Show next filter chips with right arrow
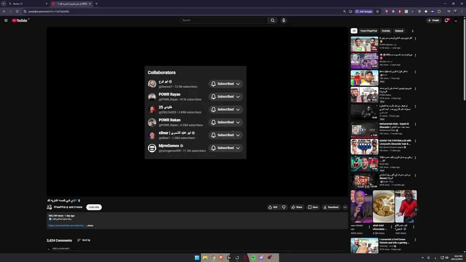The image size is (466, 262). 412,31
